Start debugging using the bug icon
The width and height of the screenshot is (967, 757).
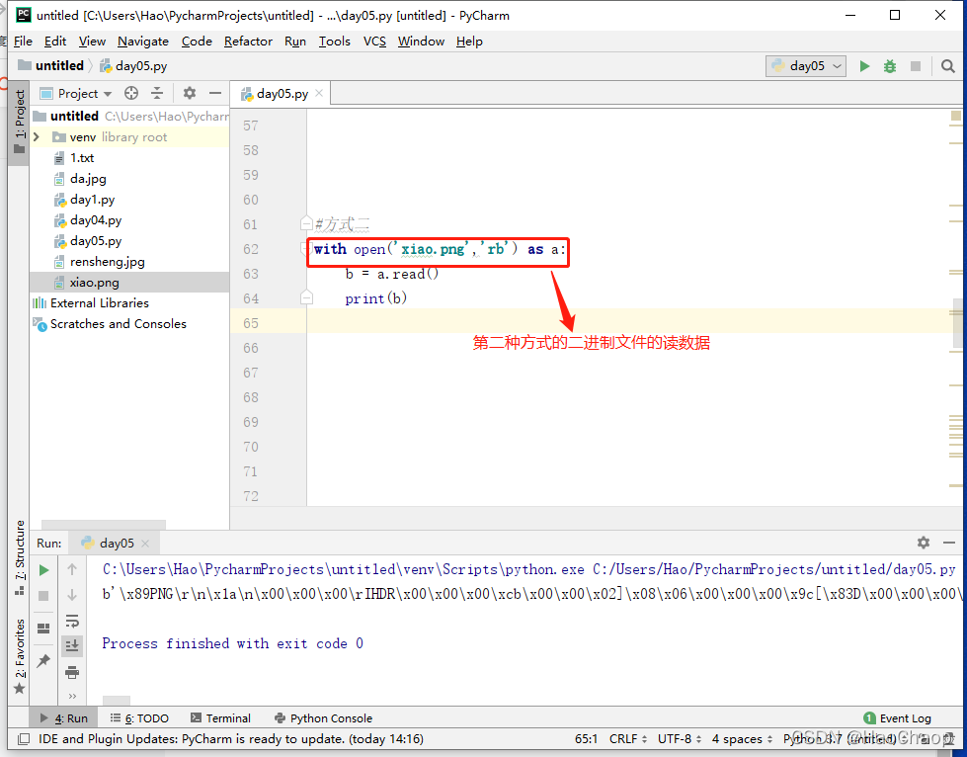click(x=888, y=65)
